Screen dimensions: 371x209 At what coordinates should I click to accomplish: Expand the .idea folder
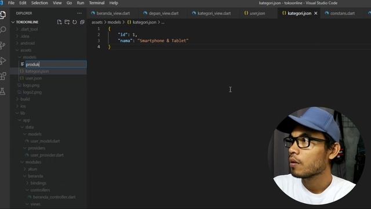coord(17,36)
